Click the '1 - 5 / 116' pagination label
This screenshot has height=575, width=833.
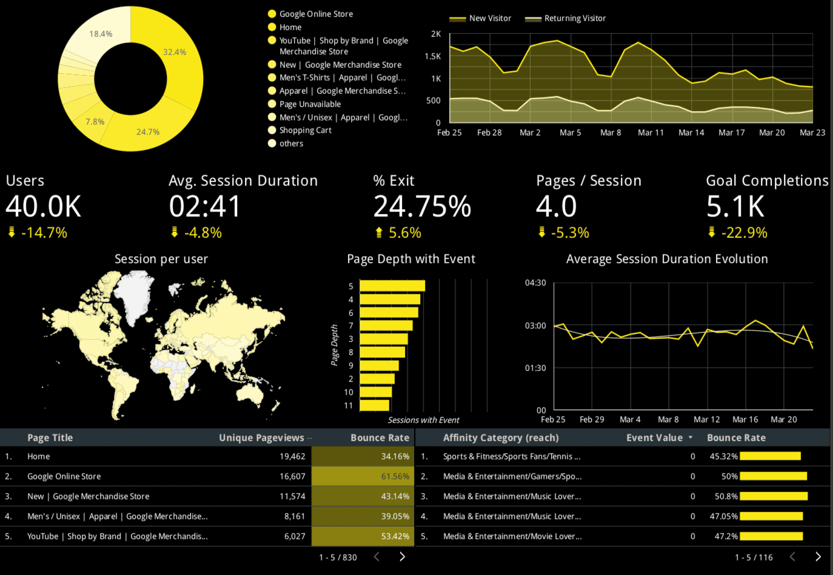(754, 557)
